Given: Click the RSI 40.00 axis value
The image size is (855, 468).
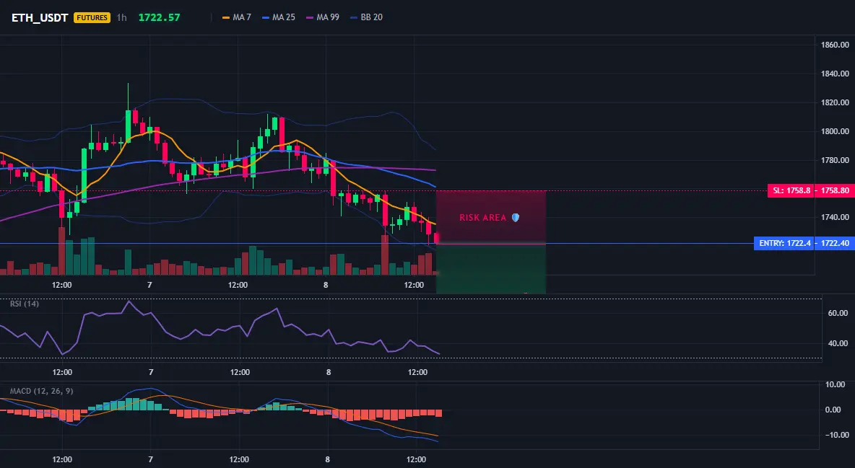Looking at the screenshot, I should [x=838, y=343].
